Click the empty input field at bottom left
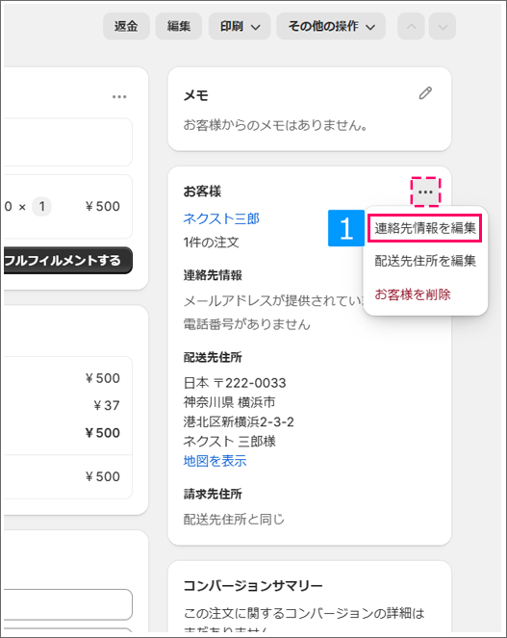This screenshot has width=507, height=638. click(x=67, y=604)
